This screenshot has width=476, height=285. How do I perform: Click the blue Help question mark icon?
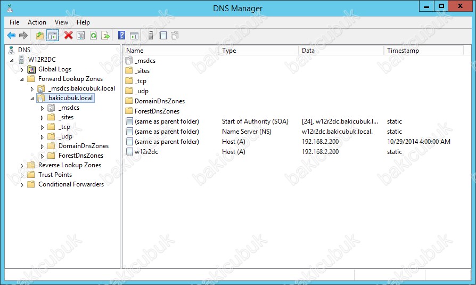[121, 36]
